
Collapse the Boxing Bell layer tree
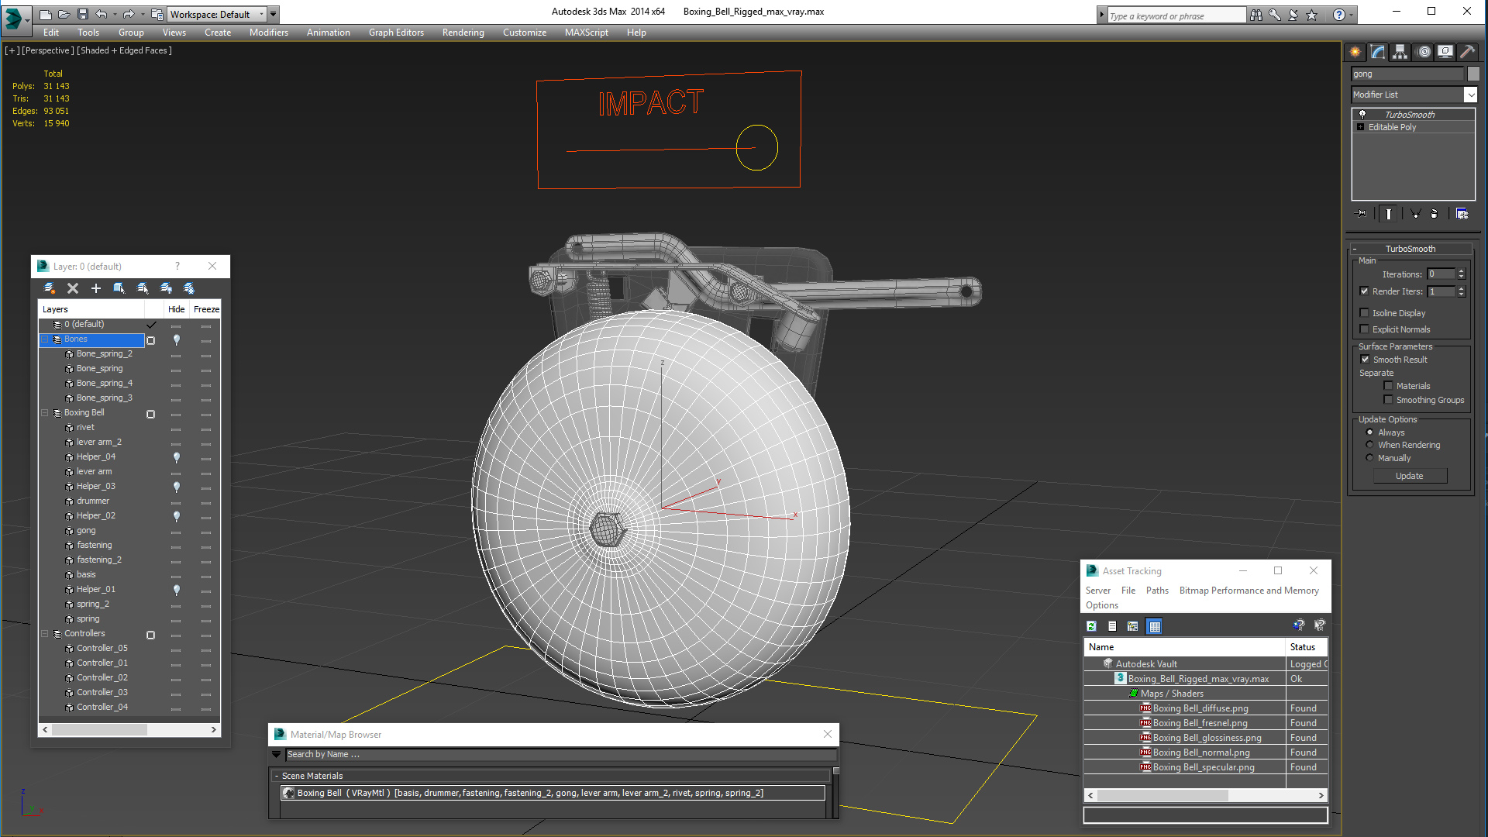[45, 413]
